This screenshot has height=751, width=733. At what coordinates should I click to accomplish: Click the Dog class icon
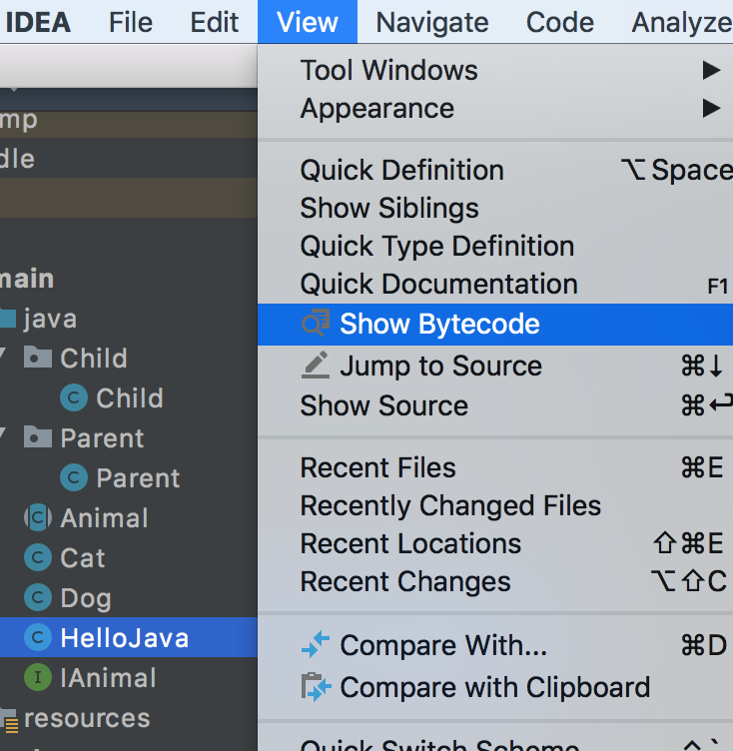[38, 597]
